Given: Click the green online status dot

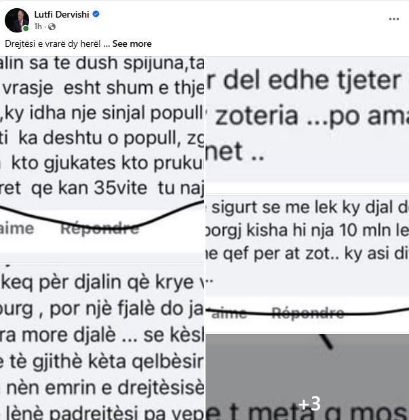Looking at the screenshot, I should point(26,28).
